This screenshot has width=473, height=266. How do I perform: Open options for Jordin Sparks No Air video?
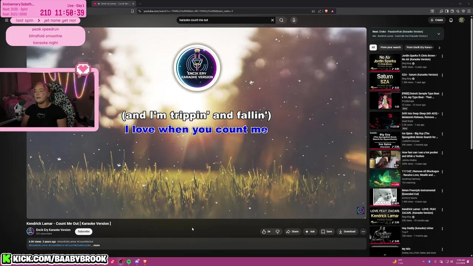coord(442,56)
